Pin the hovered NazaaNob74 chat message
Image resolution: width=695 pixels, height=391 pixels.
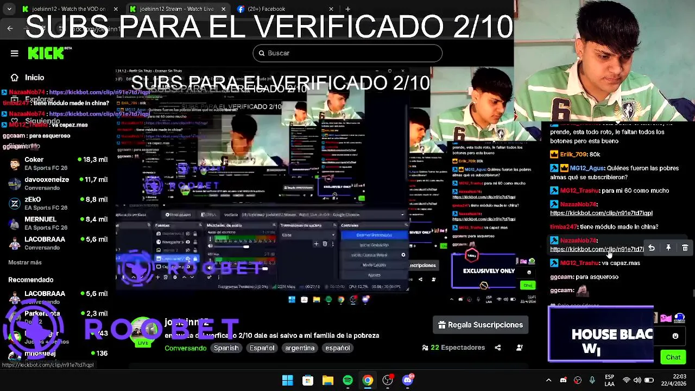[x=668, y=248]
